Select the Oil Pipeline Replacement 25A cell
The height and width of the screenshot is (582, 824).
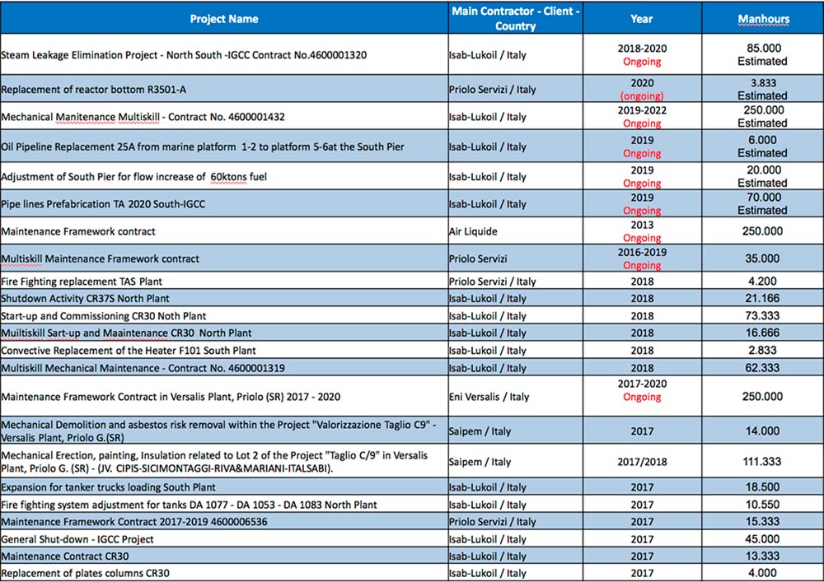[x=224, y=147]
